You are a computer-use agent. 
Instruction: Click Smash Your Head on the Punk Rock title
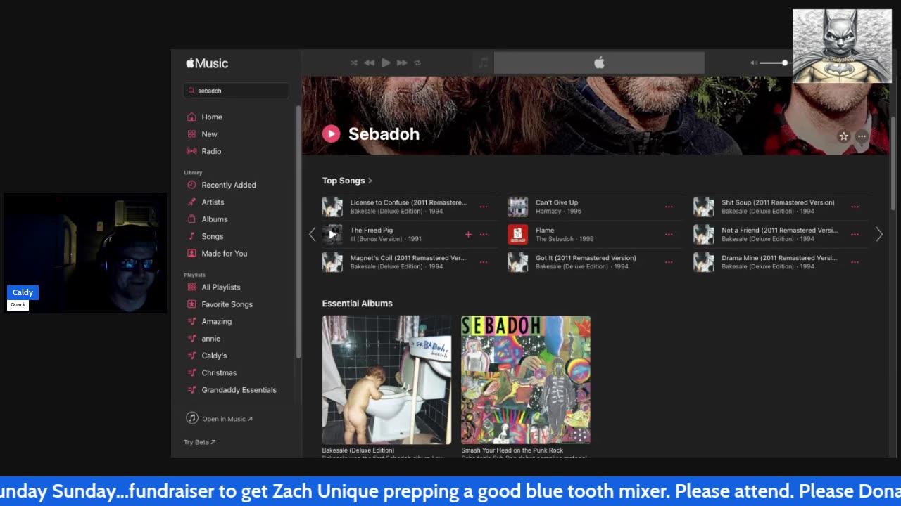coord(512,450)
